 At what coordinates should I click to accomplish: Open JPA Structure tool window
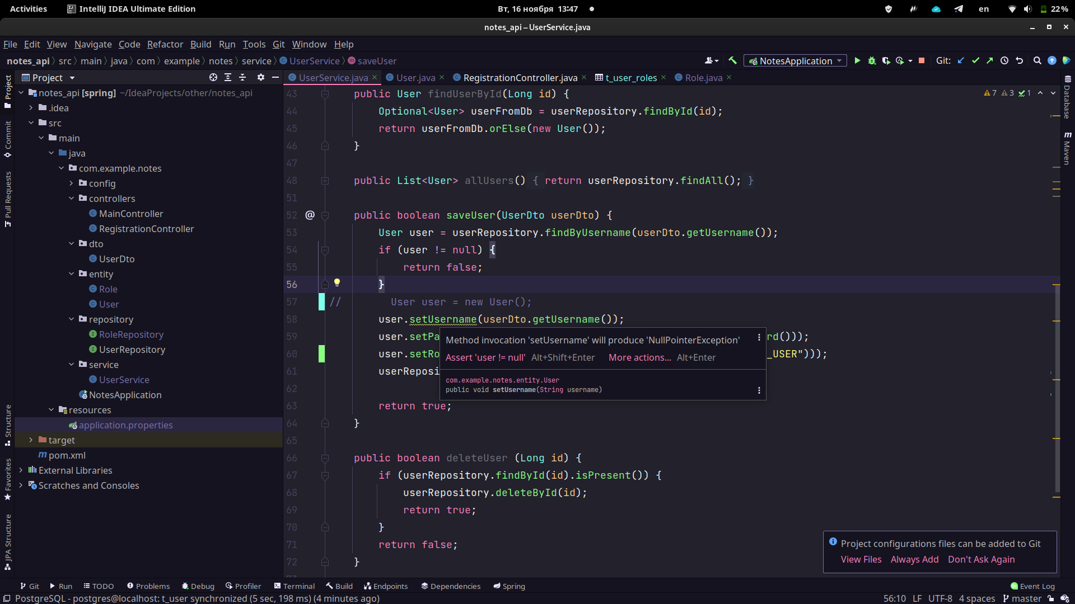tap(8, 542)
